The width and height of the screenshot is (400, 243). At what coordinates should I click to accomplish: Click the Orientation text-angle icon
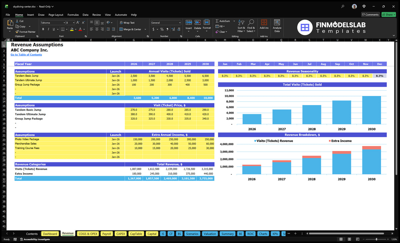tap(109, 23)
